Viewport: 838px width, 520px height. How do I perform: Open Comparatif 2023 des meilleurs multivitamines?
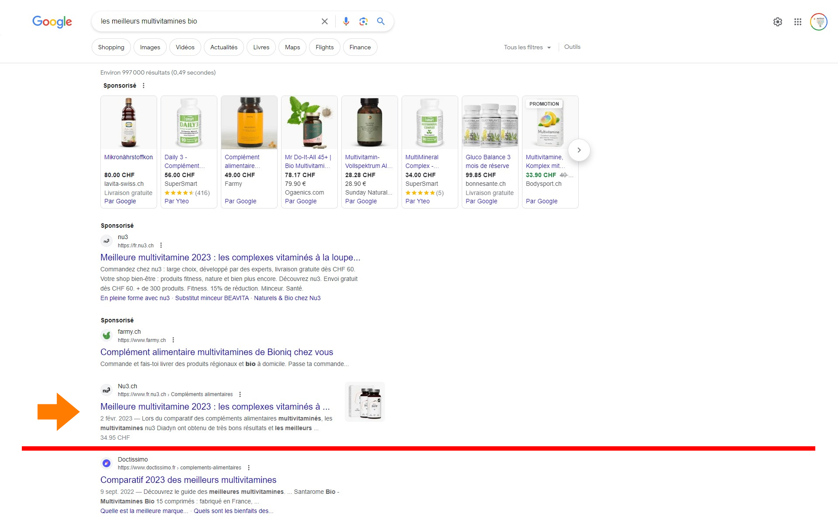click(x=189, y=480)
